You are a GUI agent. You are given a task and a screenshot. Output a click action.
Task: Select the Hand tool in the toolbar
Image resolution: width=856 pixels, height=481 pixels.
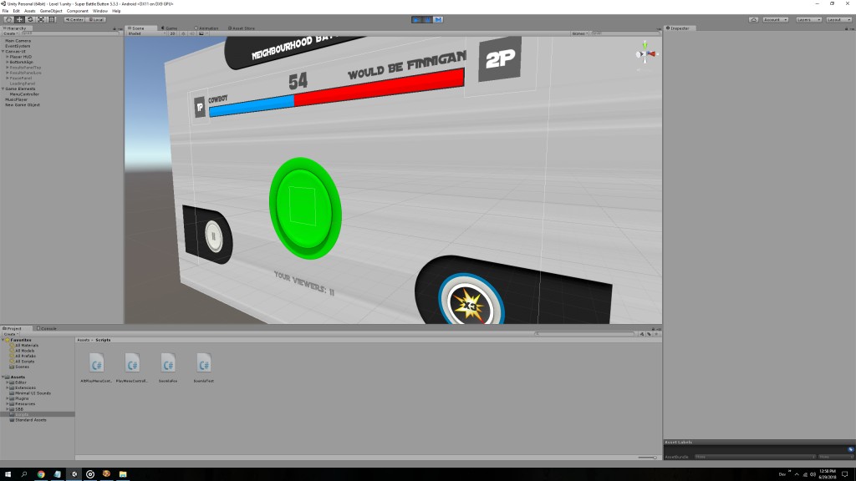point(8,18)
